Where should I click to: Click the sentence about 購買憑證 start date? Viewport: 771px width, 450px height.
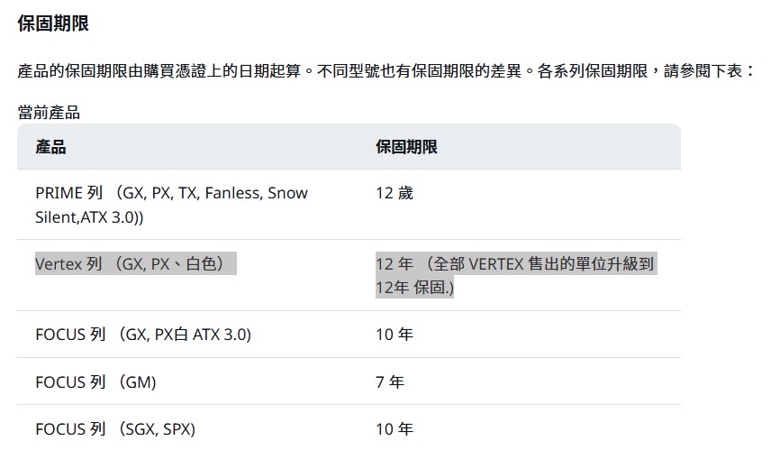164,70
